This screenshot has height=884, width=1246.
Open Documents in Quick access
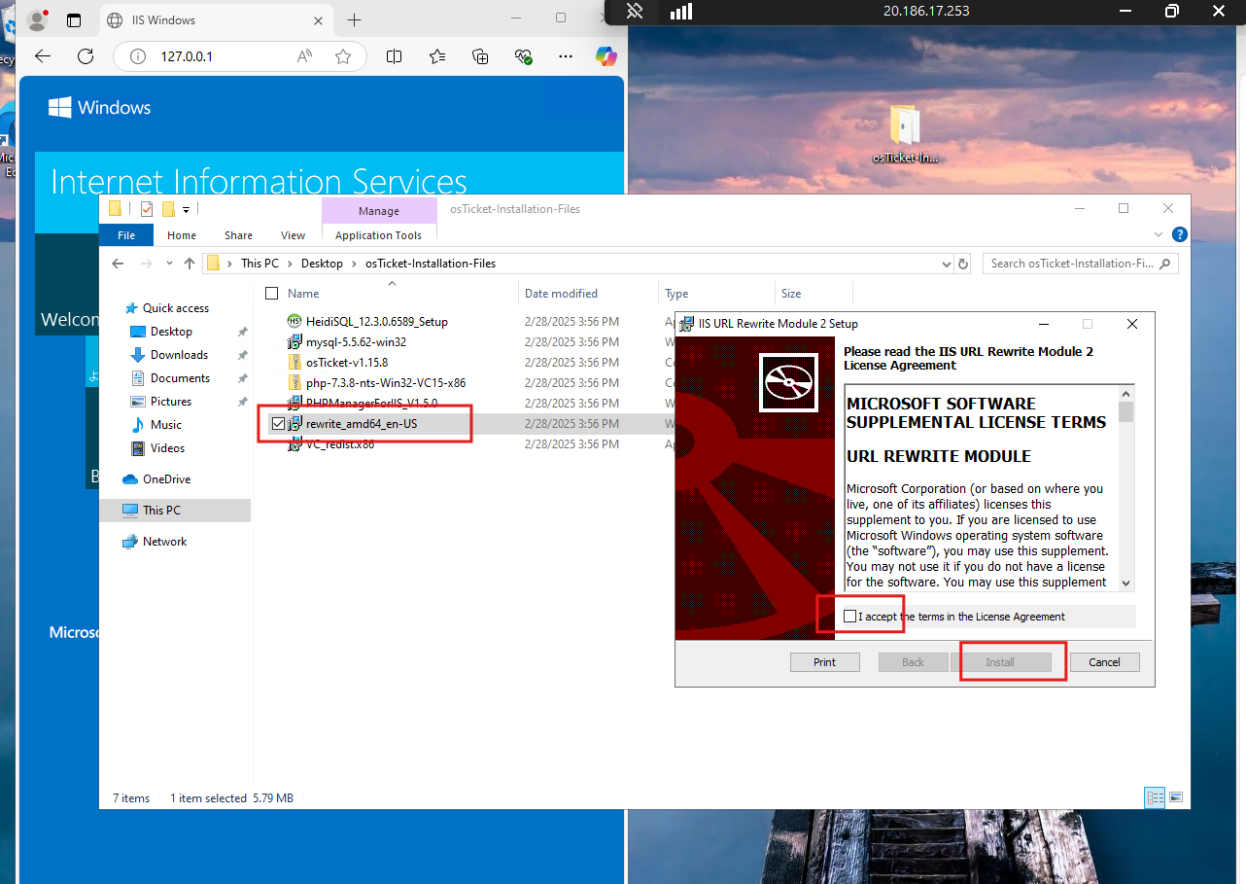(x=180, y=378)
